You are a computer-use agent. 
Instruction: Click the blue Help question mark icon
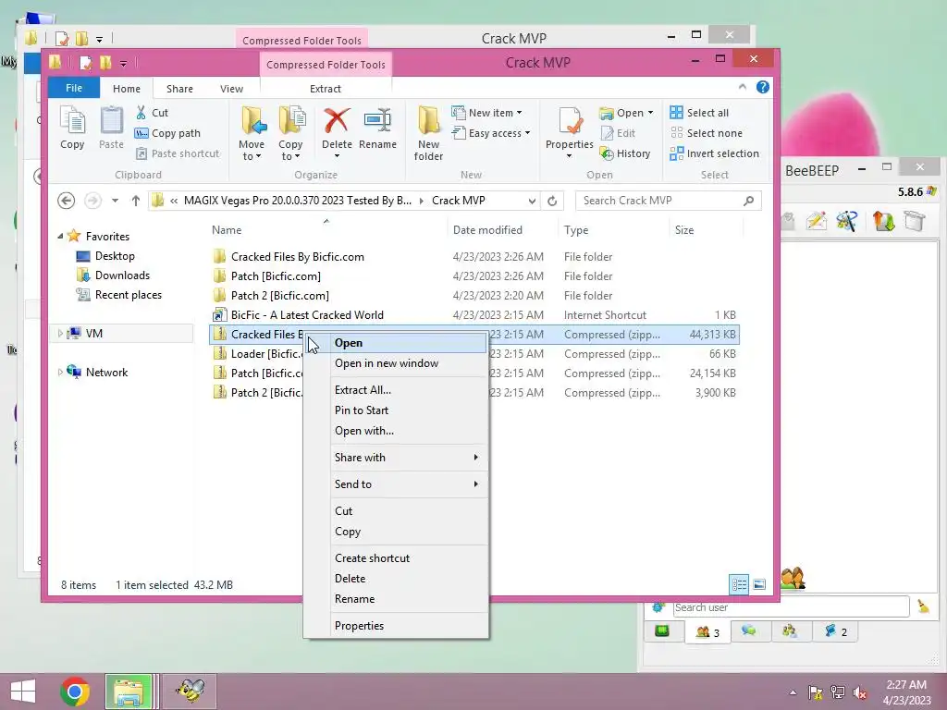(763, 88)
